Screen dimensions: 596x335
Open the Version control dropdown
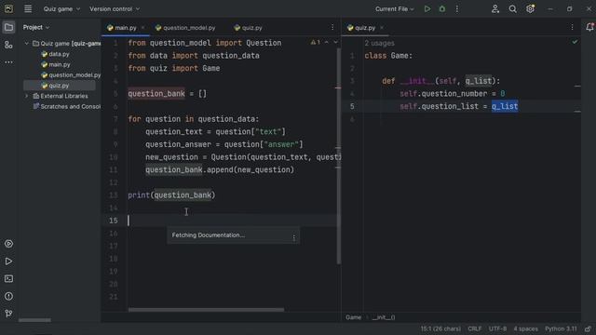(115, 8)
